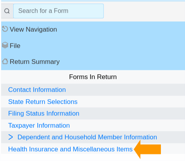Viewport: 185px width, 161px height.
Task: Open Health Insurance and Miscellaneous Items
Action: [70, 149]
